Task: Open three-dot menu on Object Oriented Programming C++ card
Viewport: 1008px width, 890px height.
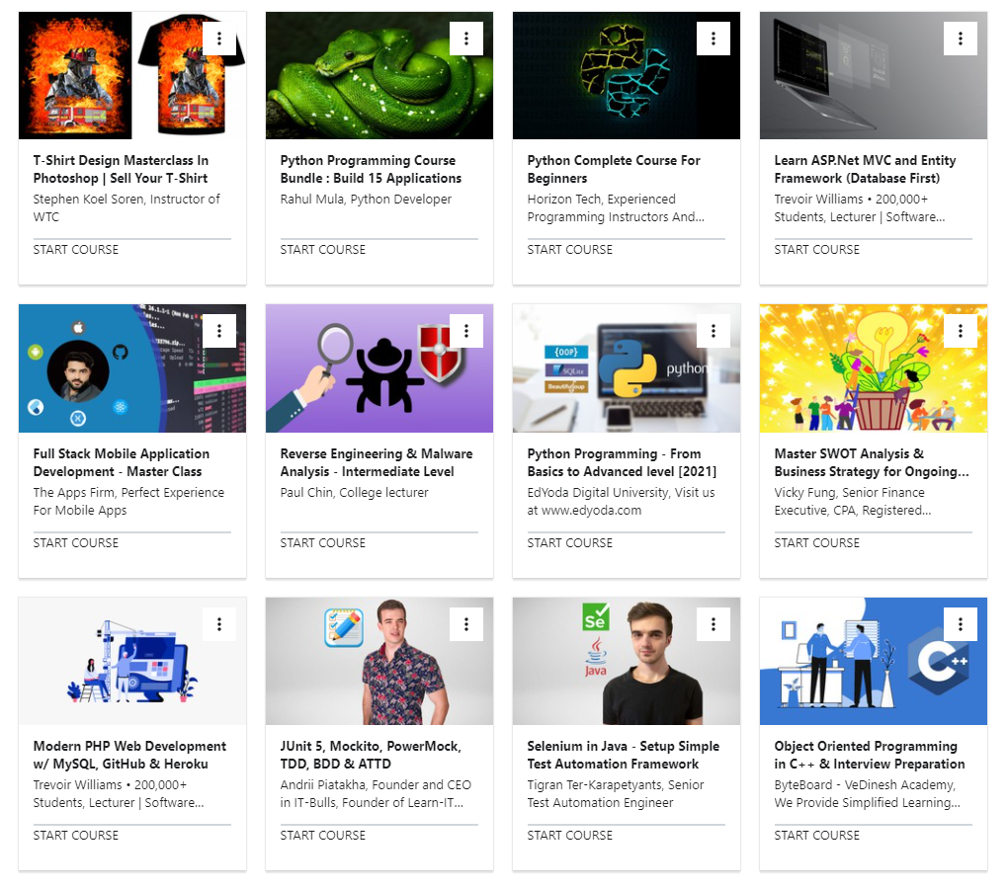Action: point(960,624)
